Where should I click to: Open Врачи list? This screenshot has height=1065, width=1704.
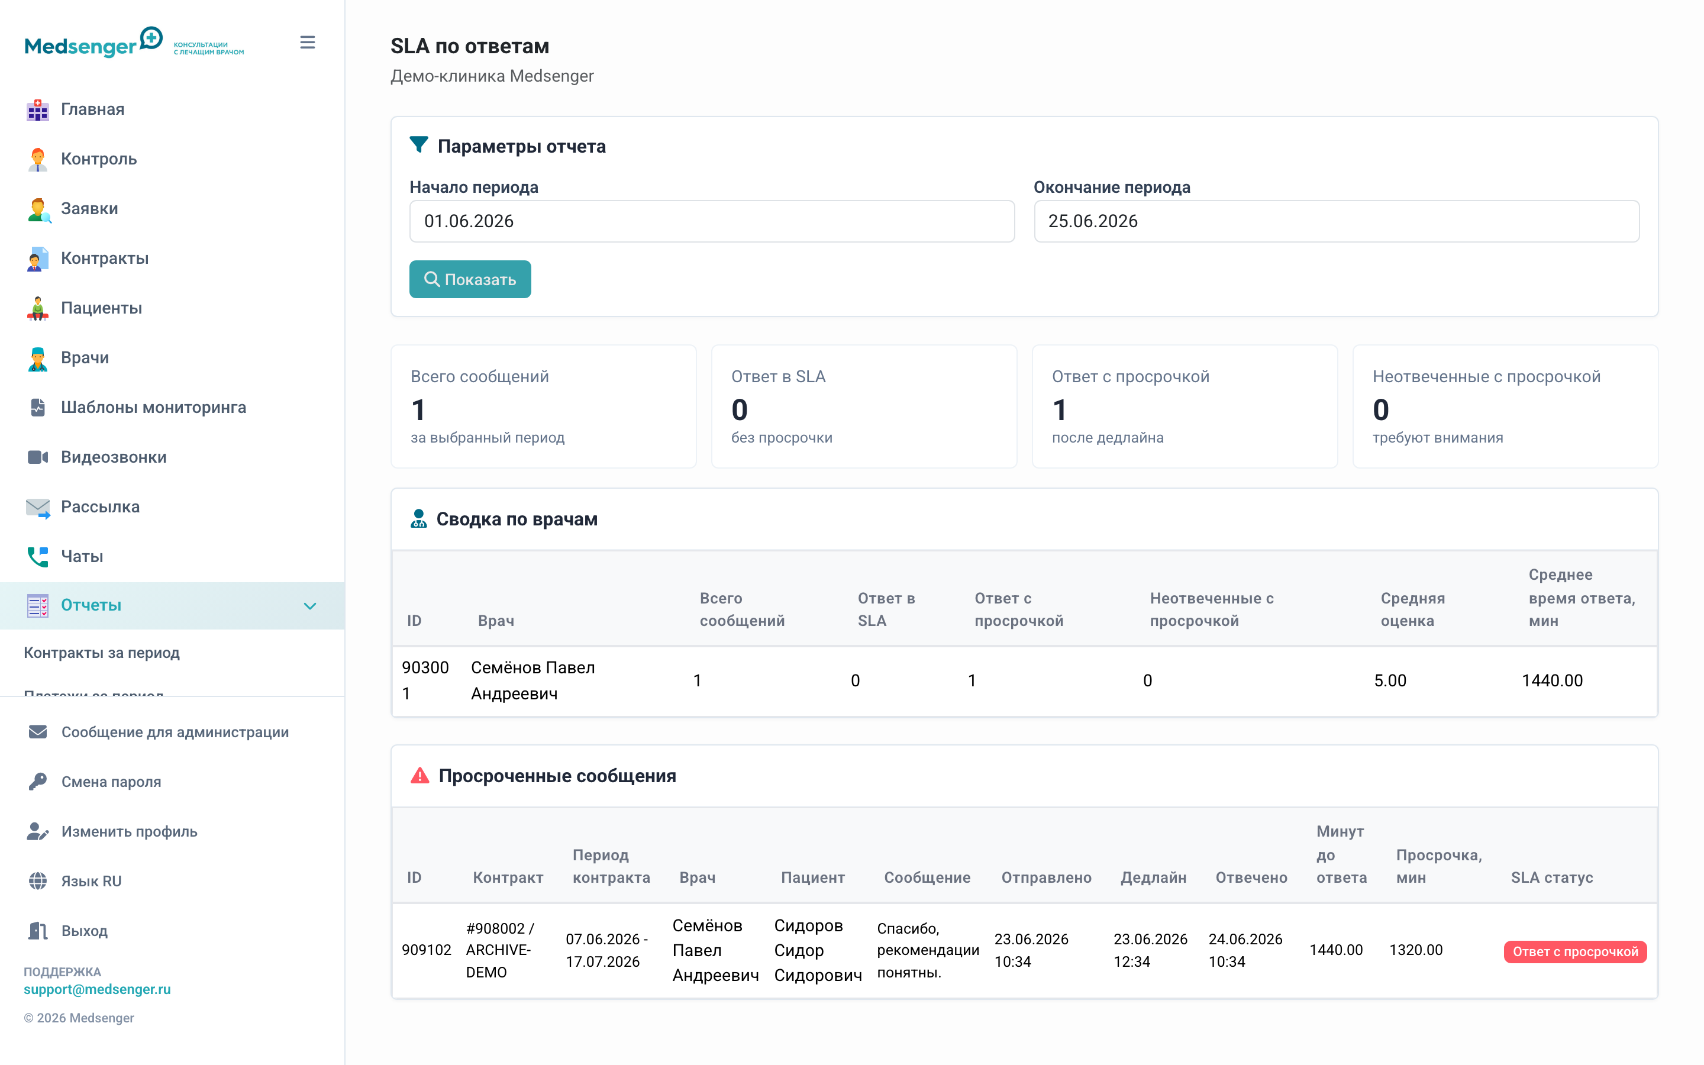(85, 358)
